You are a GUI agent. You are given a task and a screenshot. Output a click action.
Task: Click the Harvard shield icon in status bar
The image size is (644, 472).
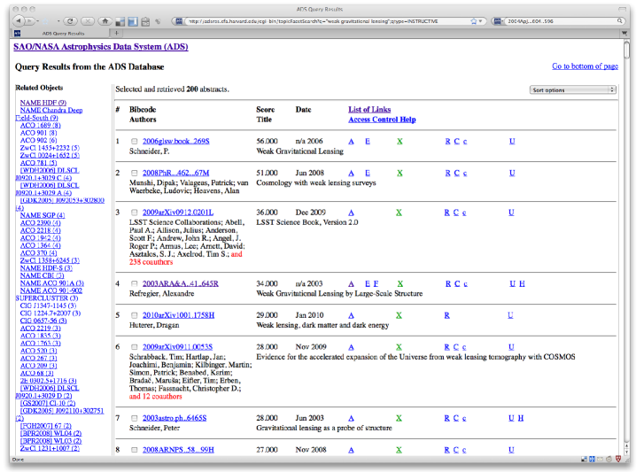619,460
